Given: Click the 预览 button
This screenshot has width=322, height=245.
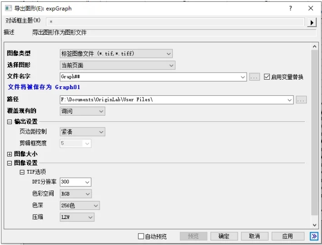Looking at the screenshot, I should pyautogui.click(x=193, y=236).
